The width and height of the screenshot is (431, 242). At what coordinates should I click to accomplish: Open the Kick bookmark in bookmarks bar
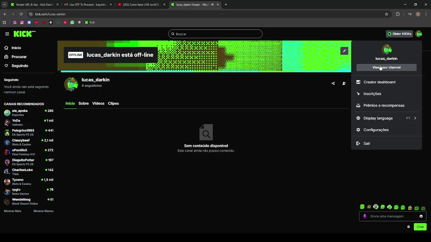coord(90,23)
